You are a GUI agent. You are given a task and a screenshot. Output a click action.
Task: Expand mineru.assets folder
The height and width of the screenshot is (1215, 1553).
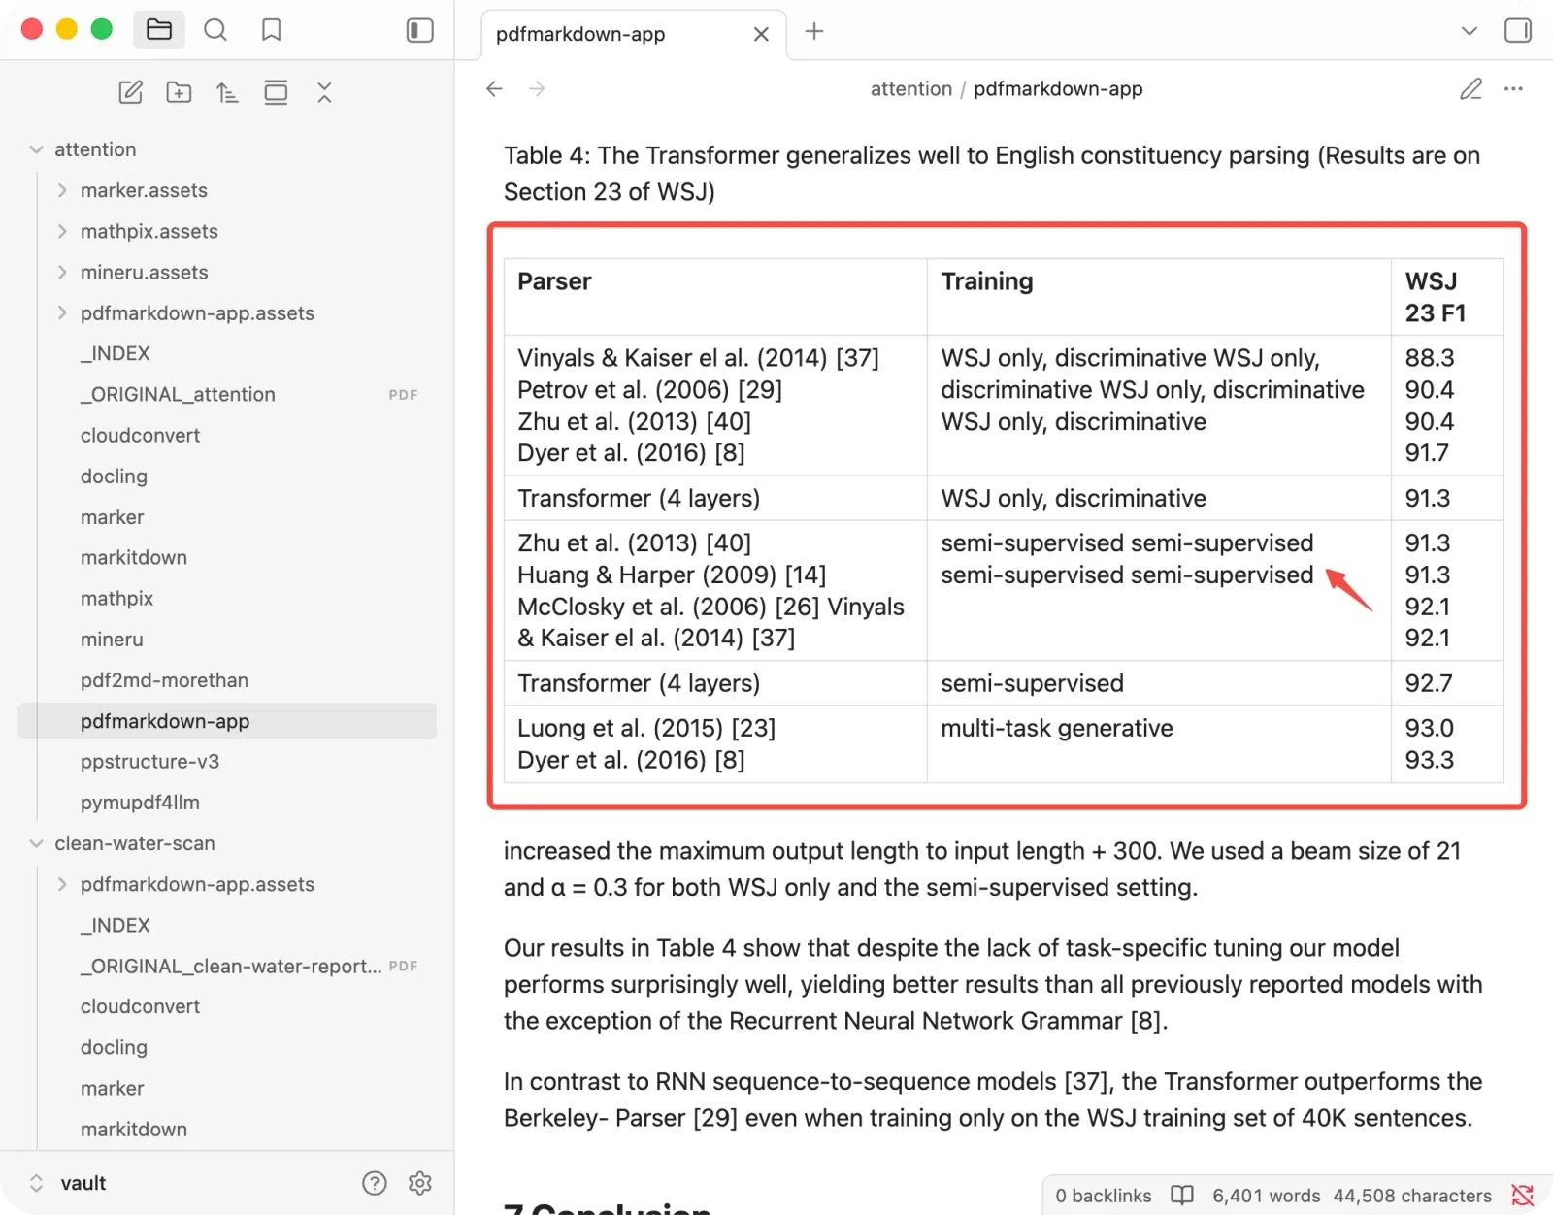62,272
